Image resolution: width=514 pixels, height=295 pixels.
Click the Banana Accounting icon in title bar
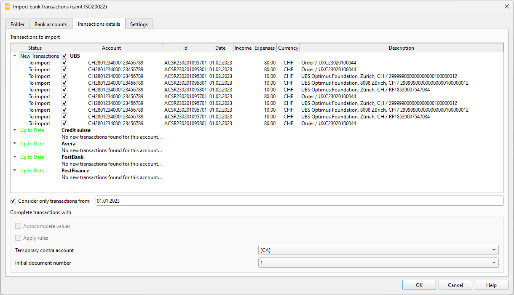coord(8,6)
